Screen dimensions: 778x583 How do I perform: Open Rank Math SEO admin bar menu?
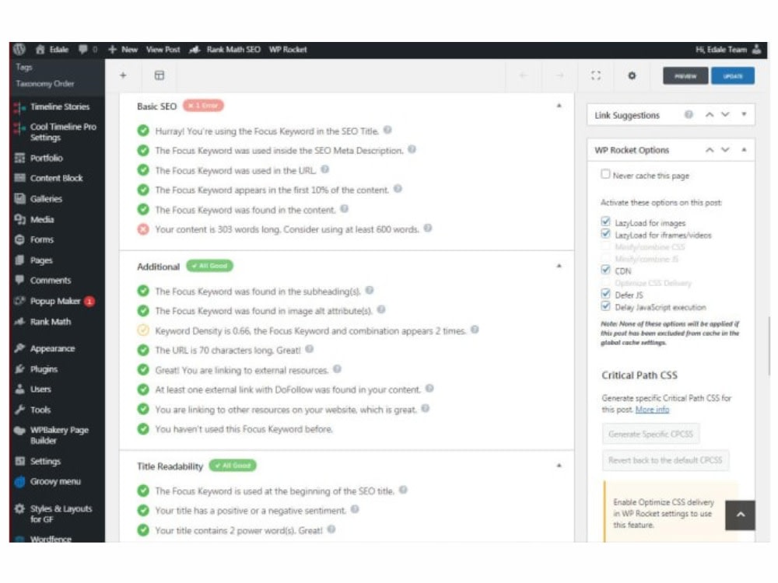225,49
